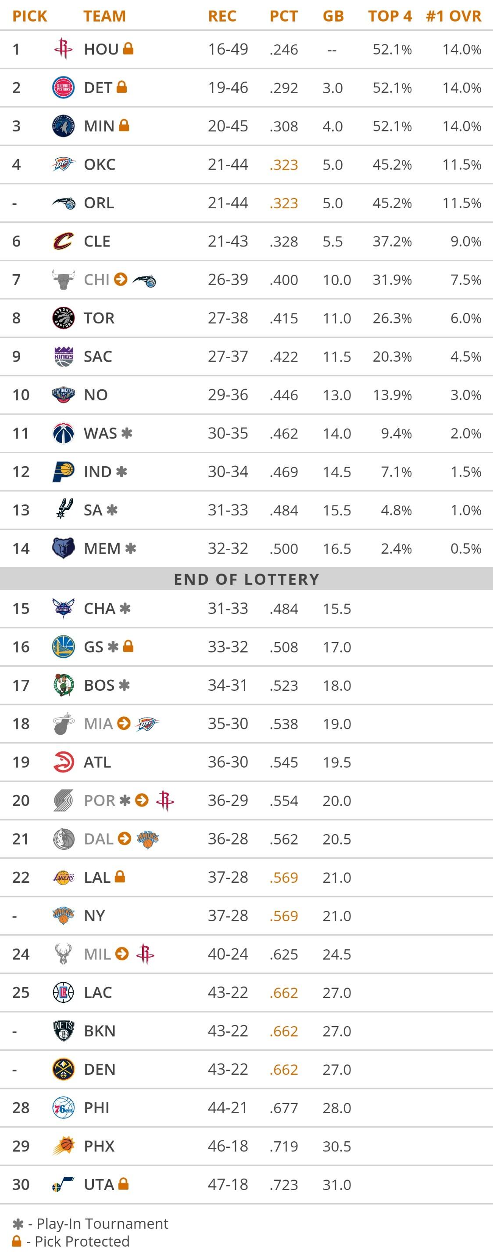Click the BKN team name
The image size is (493, 1252).
(100, 1031)
